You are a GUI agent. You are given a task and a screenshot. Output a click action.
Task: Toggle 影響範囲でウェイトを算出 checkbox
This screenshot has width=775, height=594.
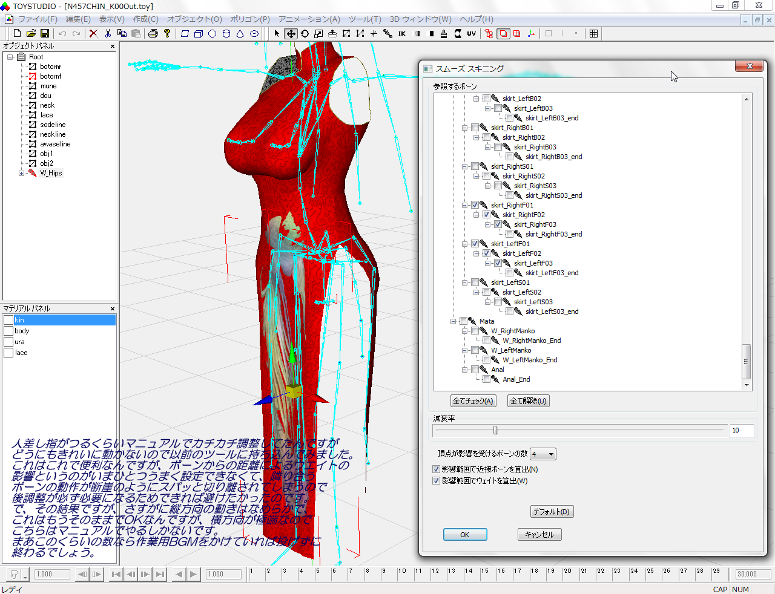(436, 481)
